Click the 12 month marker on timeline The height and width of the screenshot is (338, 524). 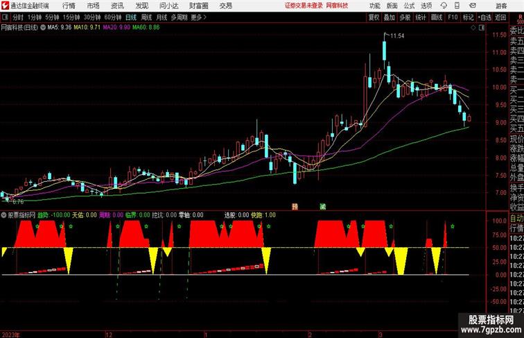[109, 335]
